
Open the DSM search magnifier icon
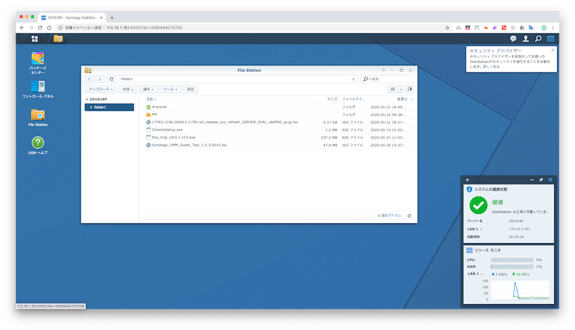coord(538,39)
